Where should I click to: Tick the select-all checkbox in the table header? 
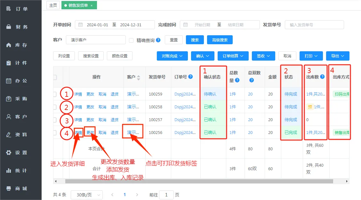(x=55, y=77)
